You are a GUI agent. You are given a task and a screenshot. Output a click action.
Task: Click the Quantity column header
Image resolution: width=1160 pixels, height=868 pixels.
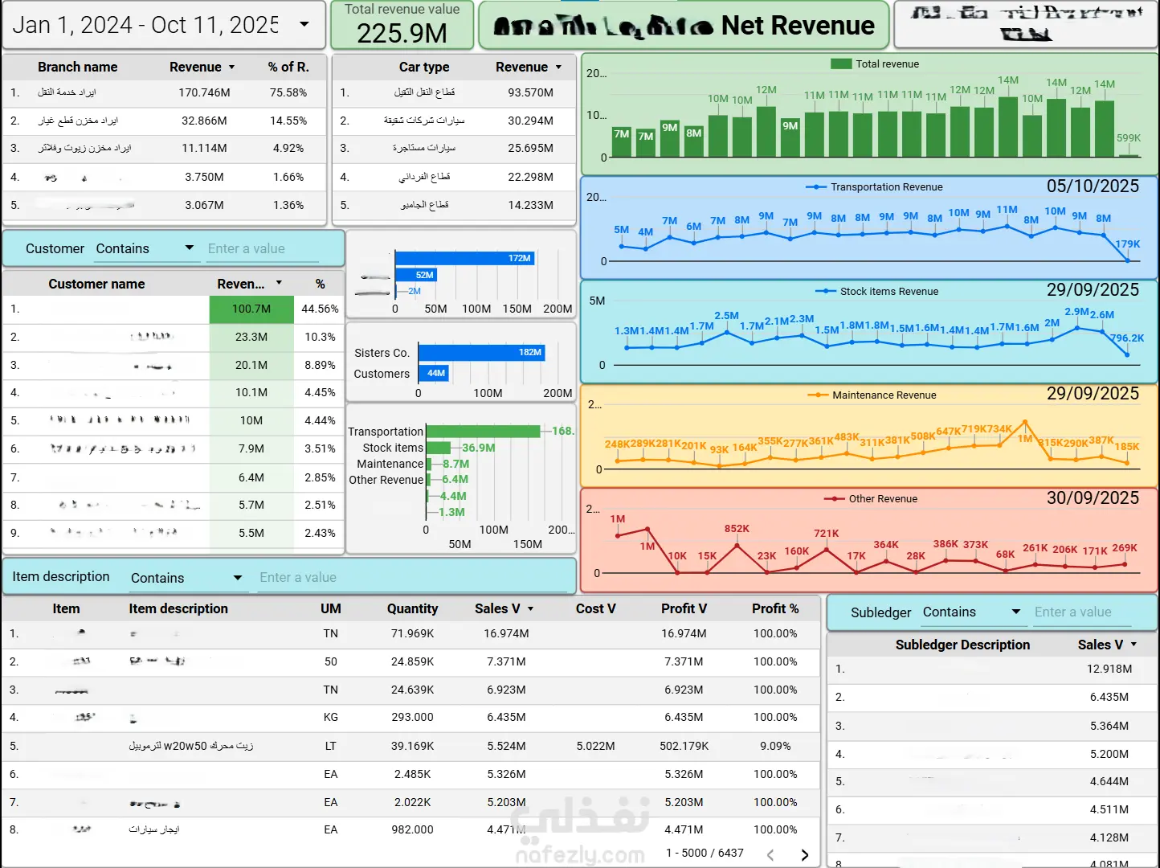pos(412,608)
